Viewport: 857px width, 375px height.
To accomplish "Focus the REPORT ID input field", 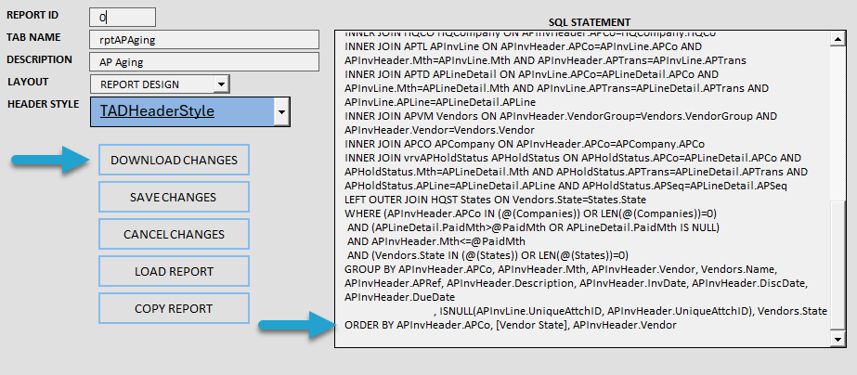I will [123, 18].
